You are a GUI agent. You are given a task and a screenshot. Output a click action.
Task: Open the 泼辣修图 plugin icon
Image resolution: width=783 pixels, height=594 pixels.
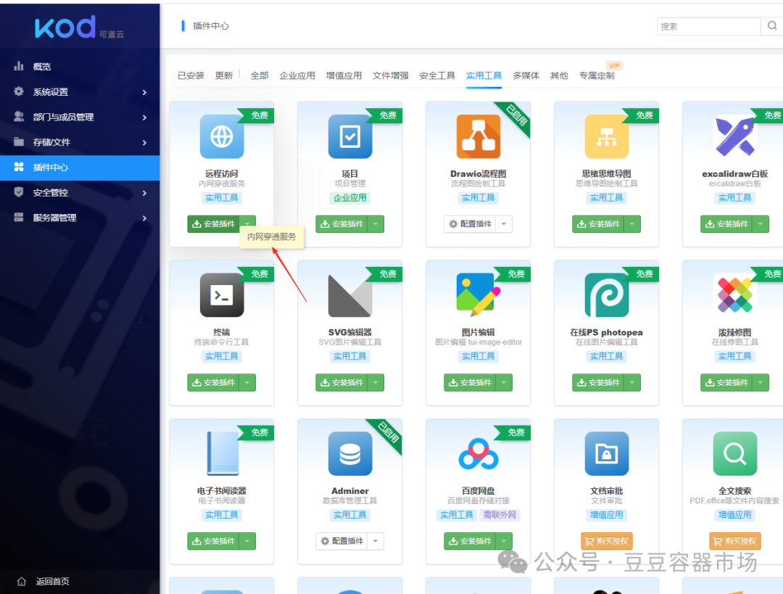735,294
